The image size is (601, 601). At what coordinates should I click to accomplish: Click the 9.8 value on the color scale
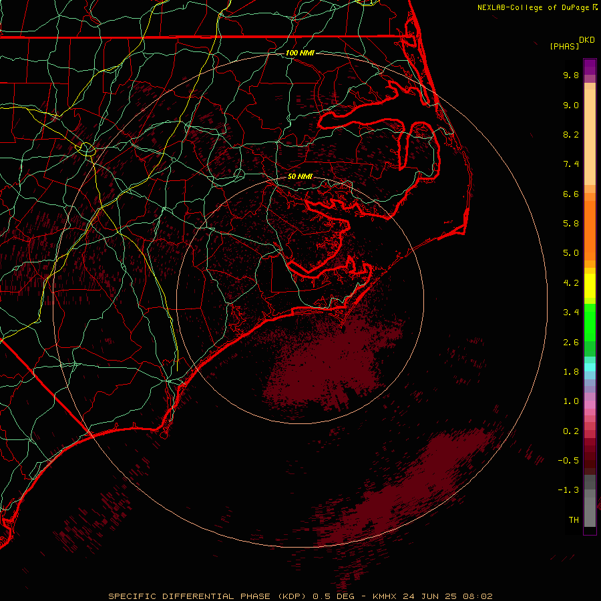[571, 75]
